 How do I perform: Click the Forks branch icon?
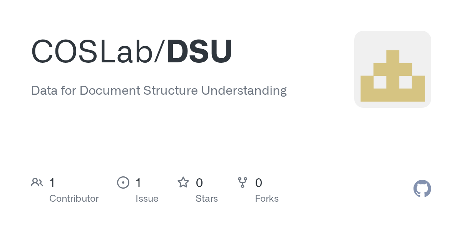click(x=243, y=182)
